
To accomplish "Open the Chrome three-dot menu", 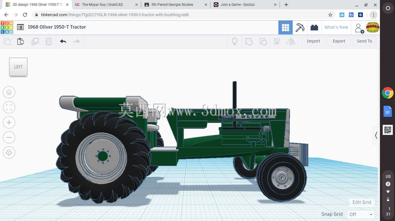I will 374,15.
